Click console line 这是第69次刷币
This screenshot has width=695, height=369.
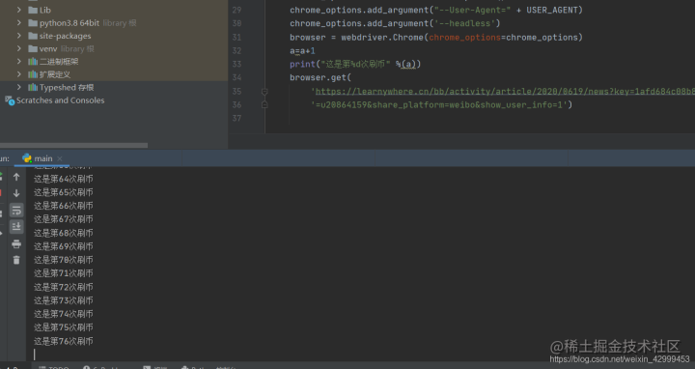[x=64, y=246]
